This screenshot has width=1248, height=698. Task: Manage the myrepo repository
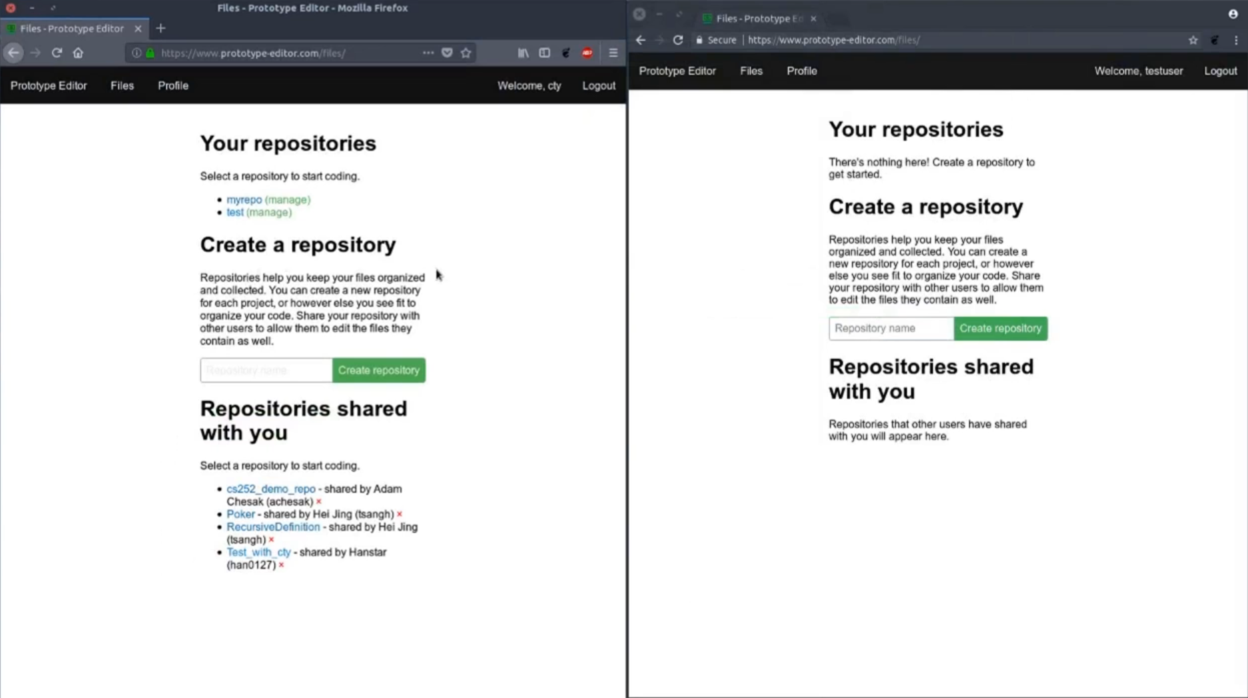point(288,199)
